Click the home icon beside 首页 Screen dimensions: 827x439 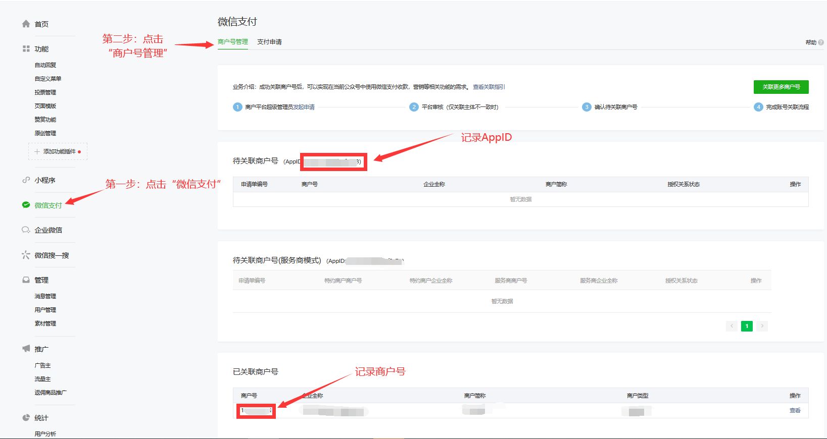(26, 24)
